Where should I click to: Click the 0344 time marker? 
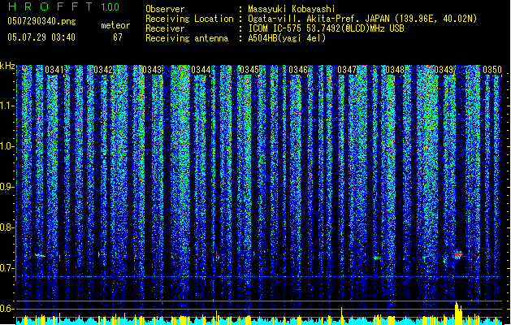point(201,70)
